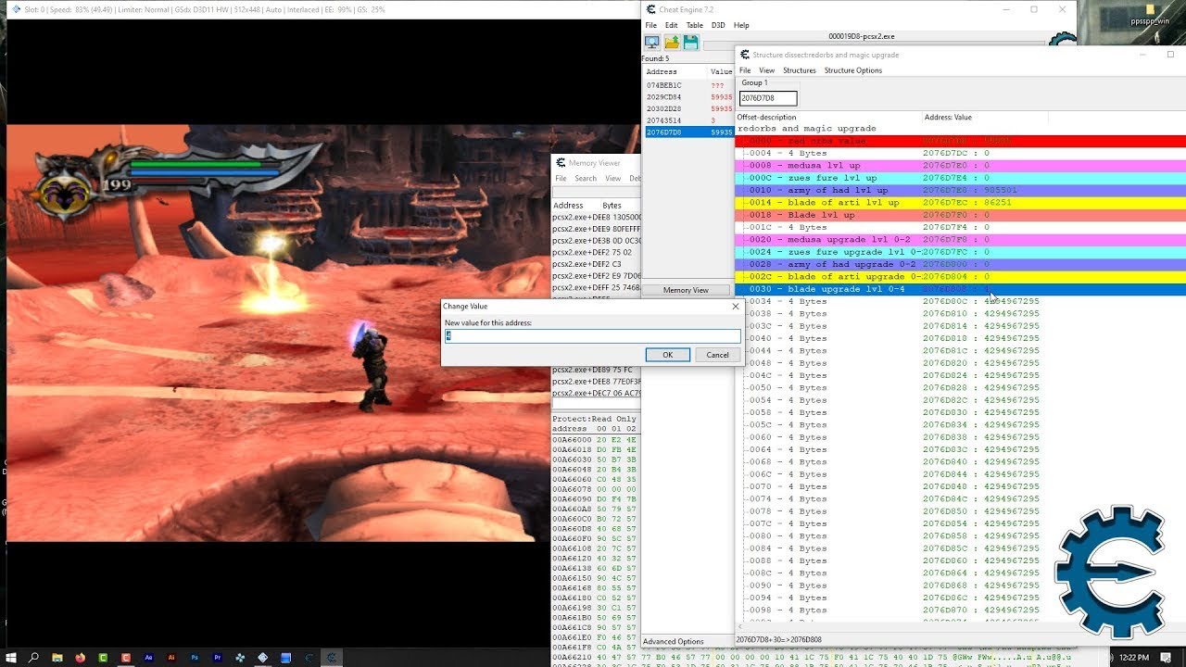Image resolution: width=1186 pixels, height=667 pixels.
Task: Open the Structure Options menu
Action: tap(852, 70)
